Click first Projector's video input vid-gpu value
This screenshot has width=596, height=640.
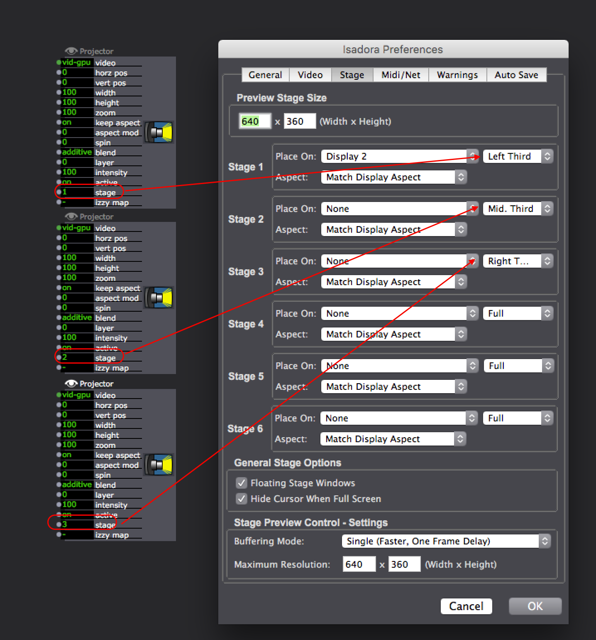coord(77,62)
